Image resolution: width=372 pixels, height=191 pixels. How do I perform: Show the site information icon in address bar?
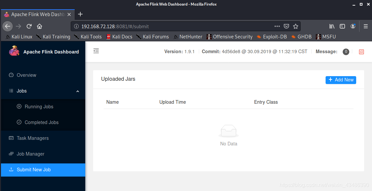tap(76, 27)
